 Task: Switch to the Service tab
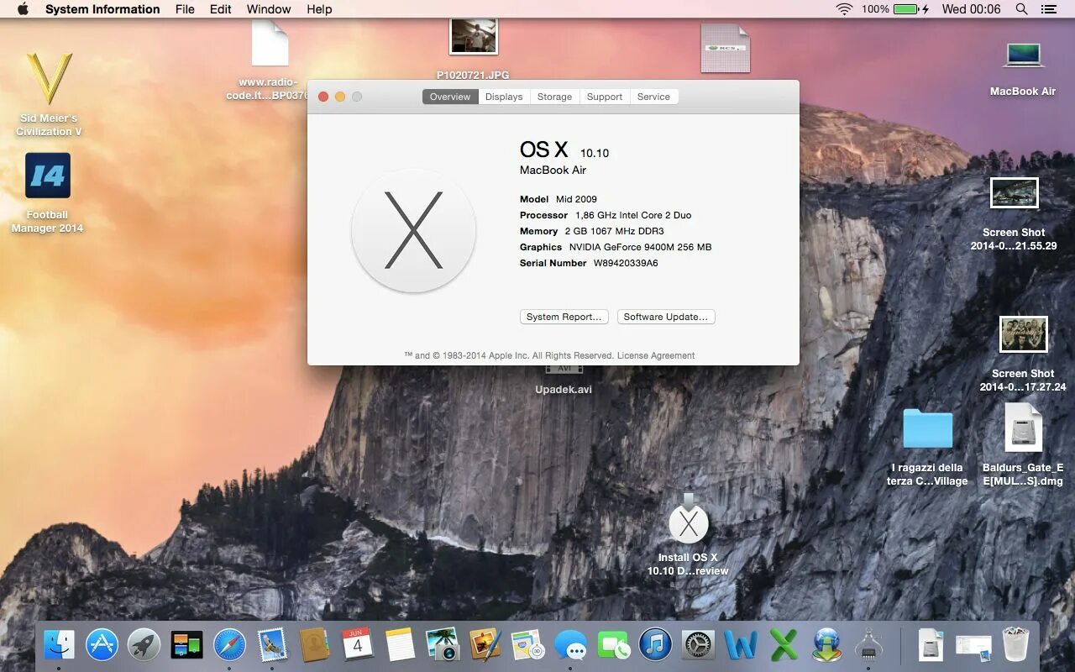(653, 97)
